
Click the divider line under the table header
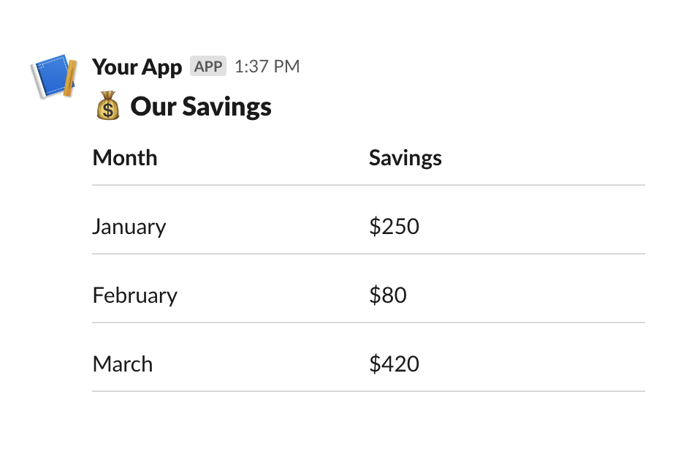368,185
